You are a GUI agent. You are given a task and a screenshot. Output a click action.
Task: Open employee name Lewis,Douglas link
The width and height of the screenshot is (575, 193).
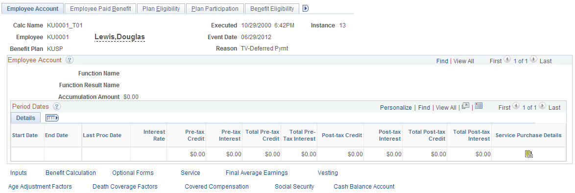click(120, 37)
